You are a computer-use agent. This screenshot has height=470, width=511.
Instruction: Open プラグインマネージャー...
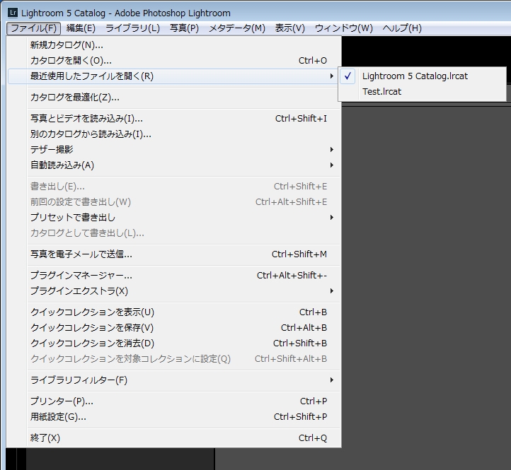[x=174, y=276]
